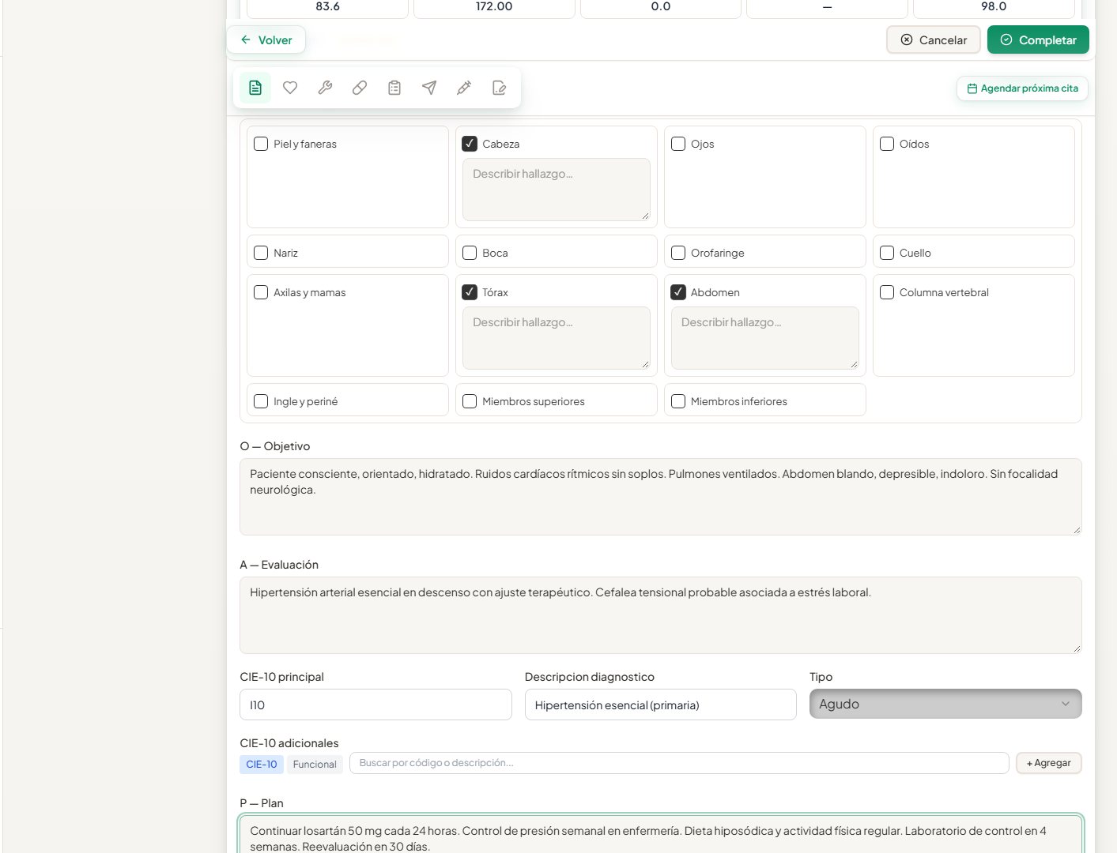Select the paper plane referral icon
1117x853 pixels.
coord(429,88)
